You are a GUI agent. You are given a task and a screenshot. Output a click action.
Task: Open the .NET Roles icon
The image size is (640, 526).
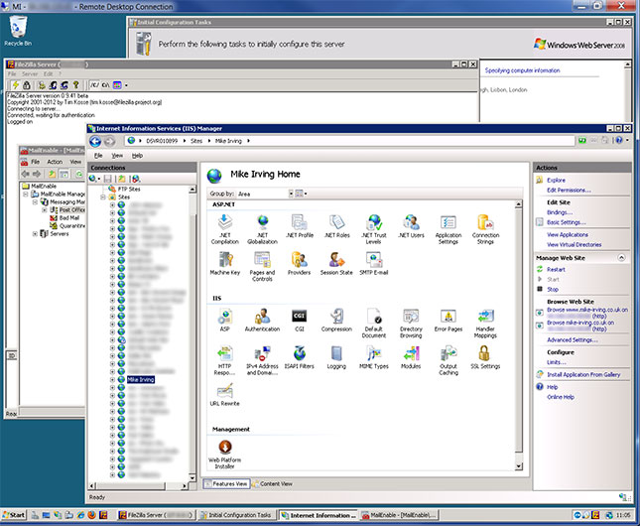[x=336, y=226]
